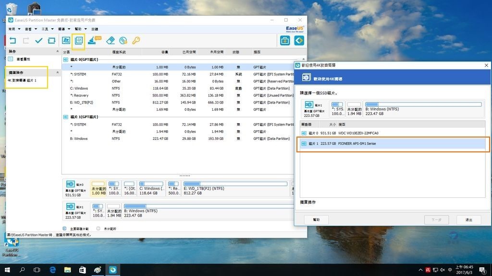The height and width of the screenshot is (276, 492).
Task: Click the bootable disc icon in toolbar
Action: pos(123,41)
